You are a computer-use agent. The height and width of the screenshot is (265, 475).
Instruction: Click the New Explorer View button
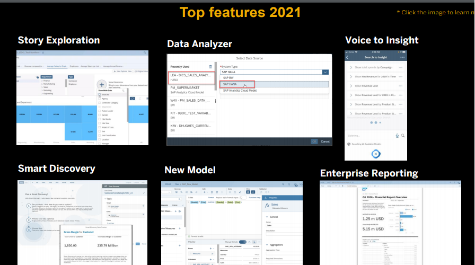122,71
